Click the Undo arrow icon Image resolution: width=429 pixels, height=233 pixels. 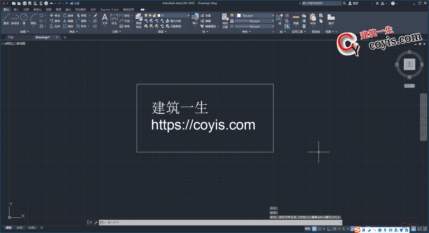coord(51,3)
